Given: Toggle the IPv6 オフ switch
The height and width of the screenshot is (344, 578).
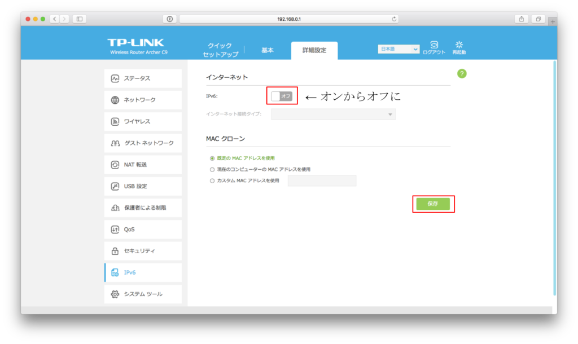Looking at the screenshot, I should (282, 96).
